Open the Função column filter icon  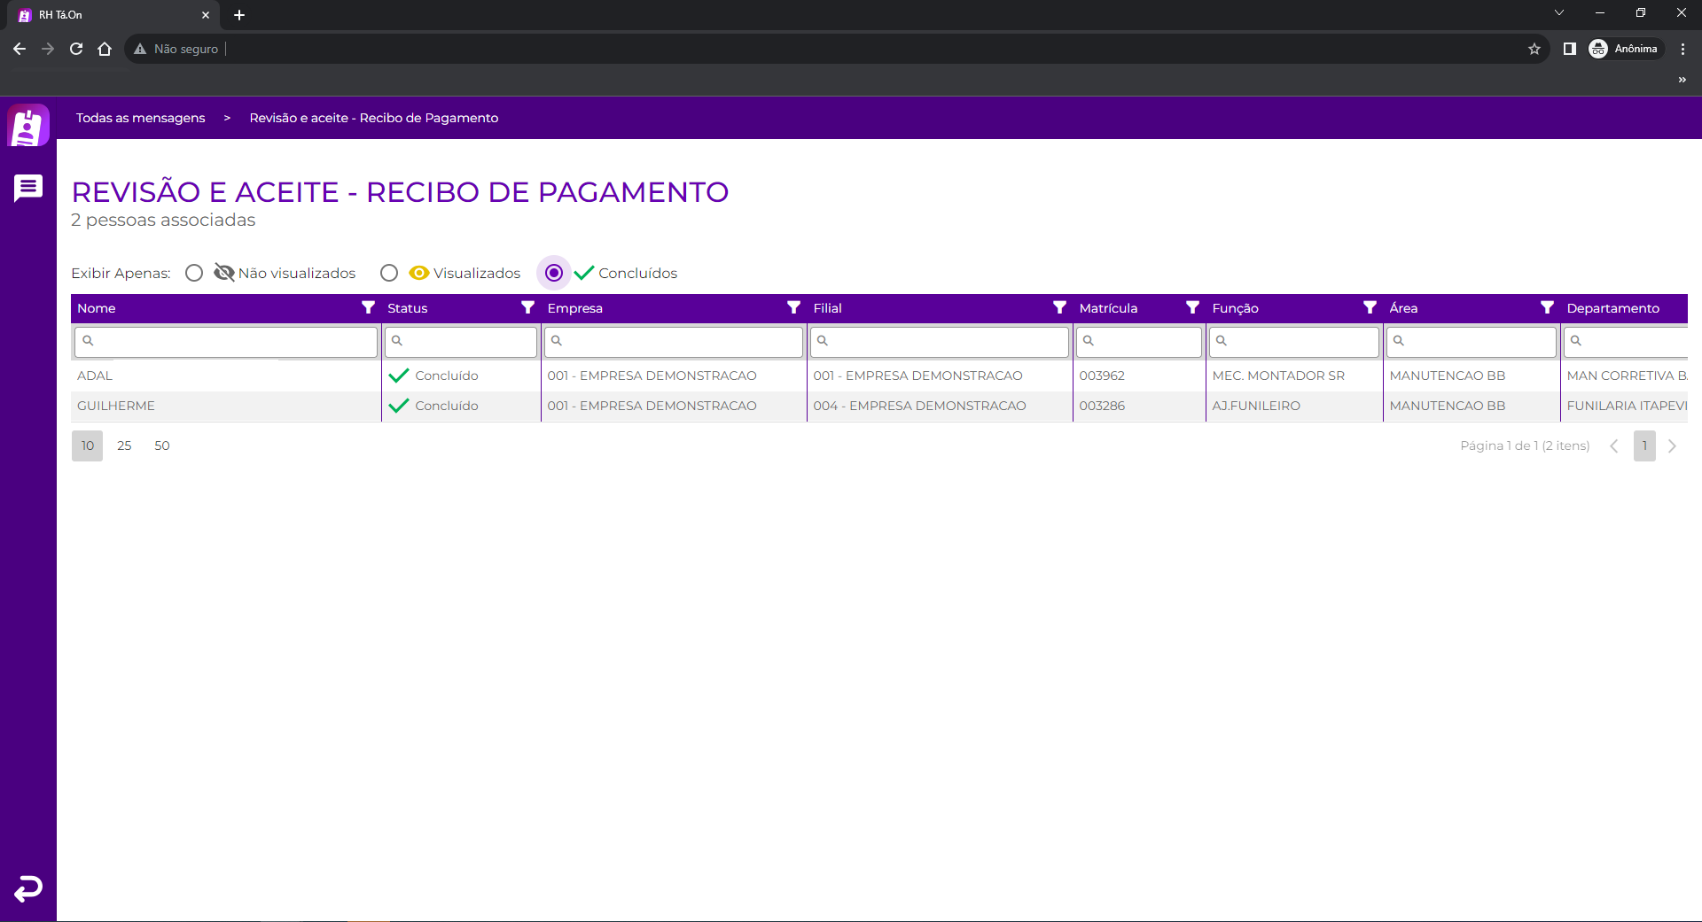[x=1370, y=307]
